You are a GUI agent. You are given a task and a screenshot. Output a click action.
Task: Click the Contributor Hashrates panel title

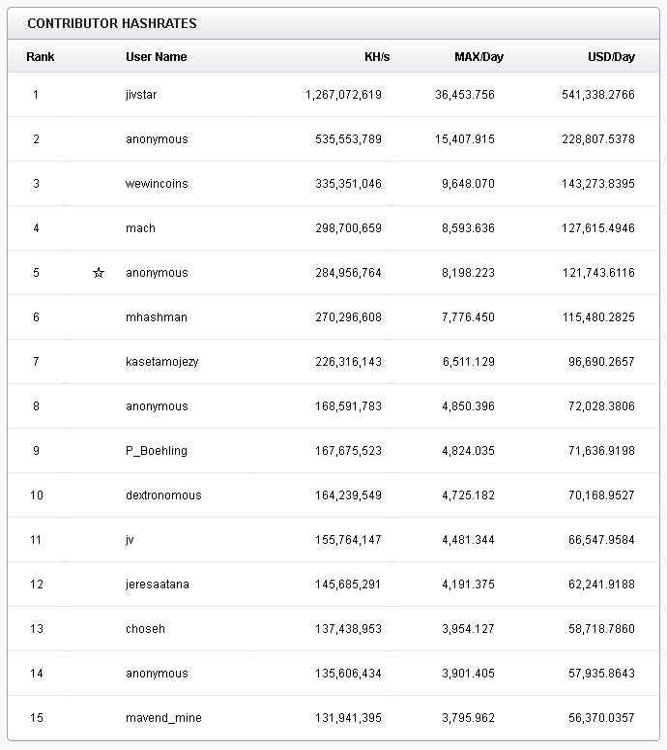tap(112, 23)
